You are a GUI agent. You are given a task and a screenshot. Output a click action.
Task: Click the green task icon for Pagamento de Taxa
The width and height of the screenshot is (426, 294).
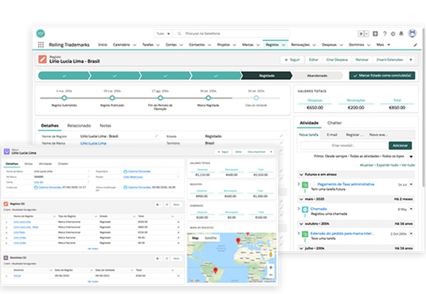(x=305, y=185)
